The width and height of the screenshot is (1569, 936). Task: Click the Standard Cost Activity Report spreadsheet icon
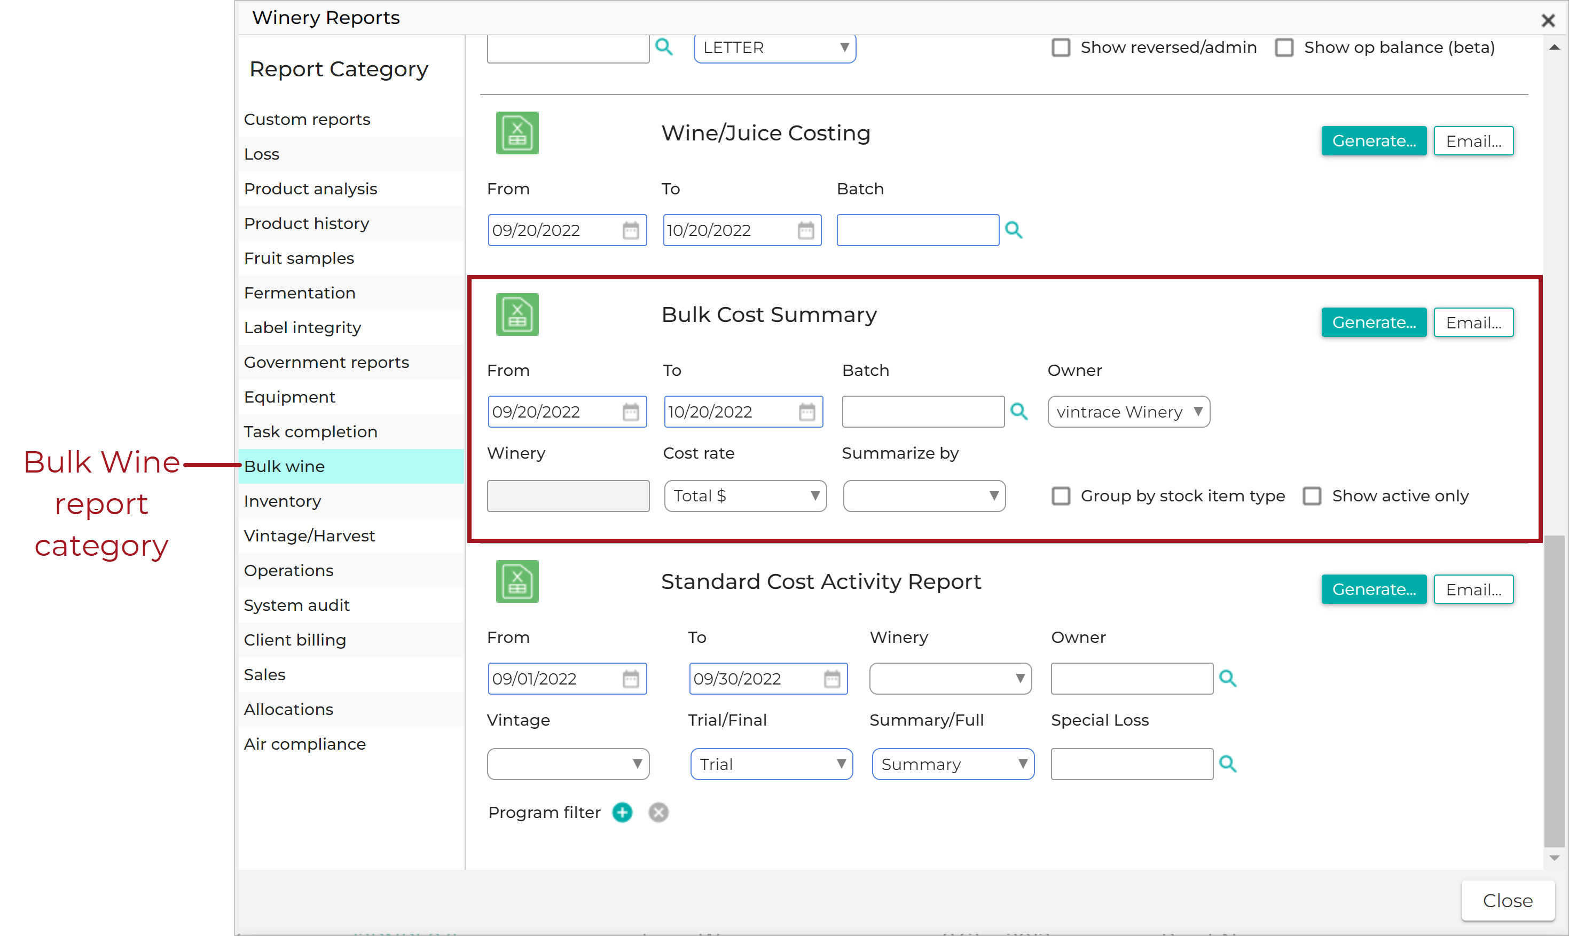click(x=517, y=581)
